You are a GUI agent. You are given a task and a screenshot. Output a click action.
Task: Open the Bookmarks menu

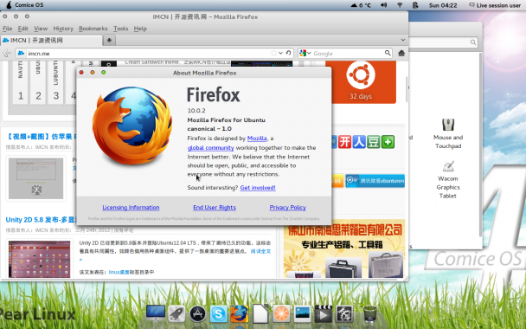[93, 29]
